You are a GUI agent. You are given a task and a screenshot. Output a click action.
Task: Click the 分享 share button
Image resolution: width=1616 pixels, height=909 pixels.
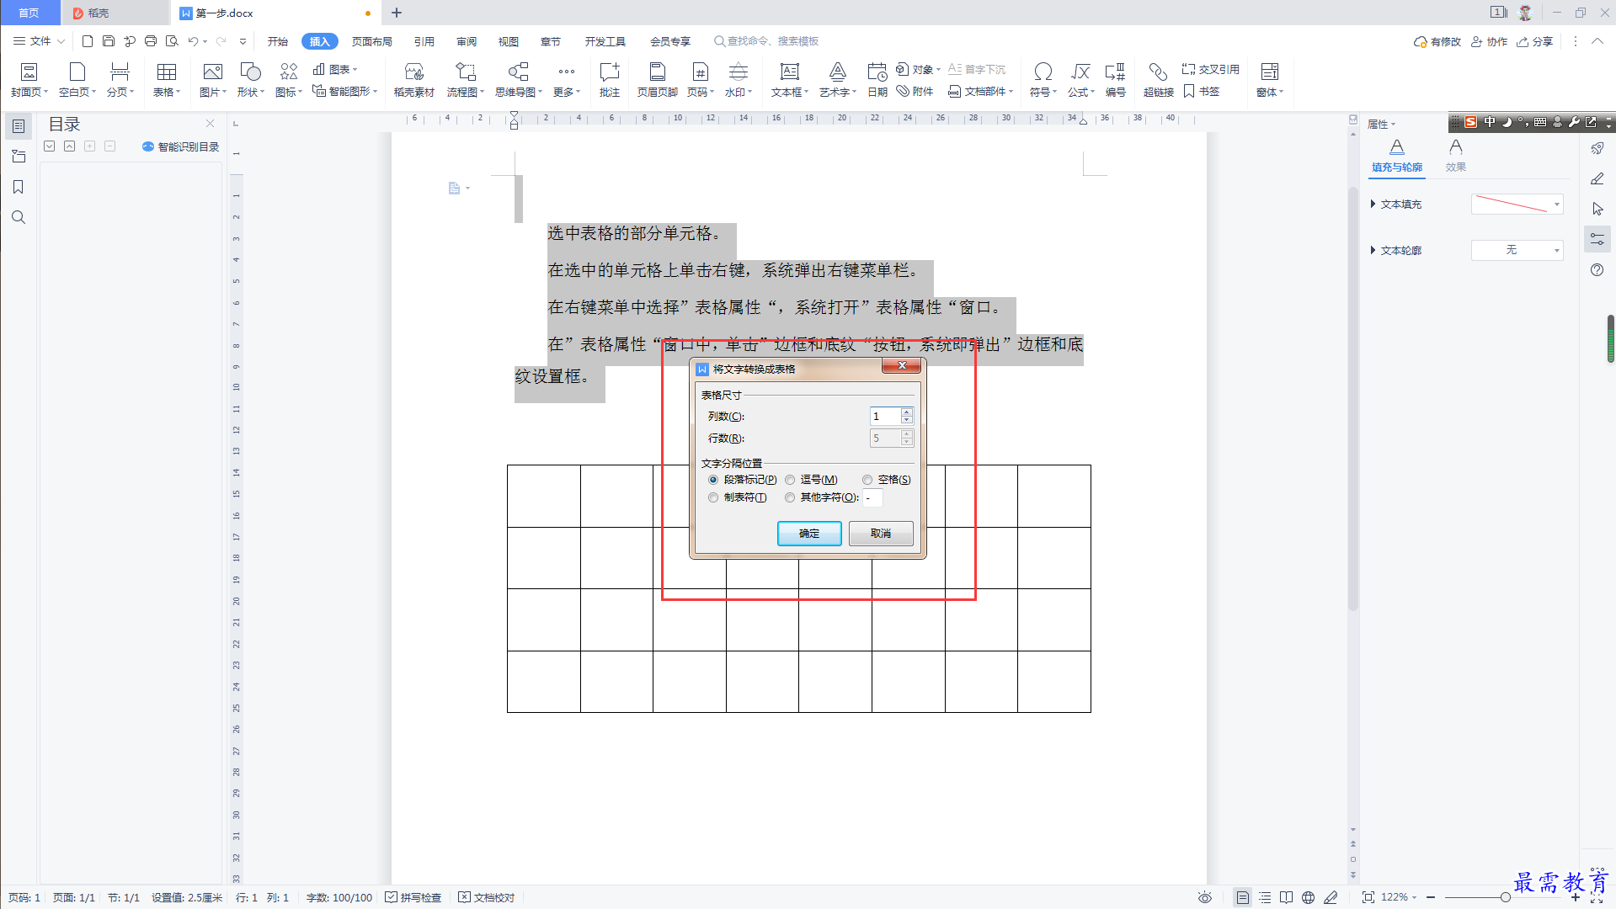[1535, 41]
